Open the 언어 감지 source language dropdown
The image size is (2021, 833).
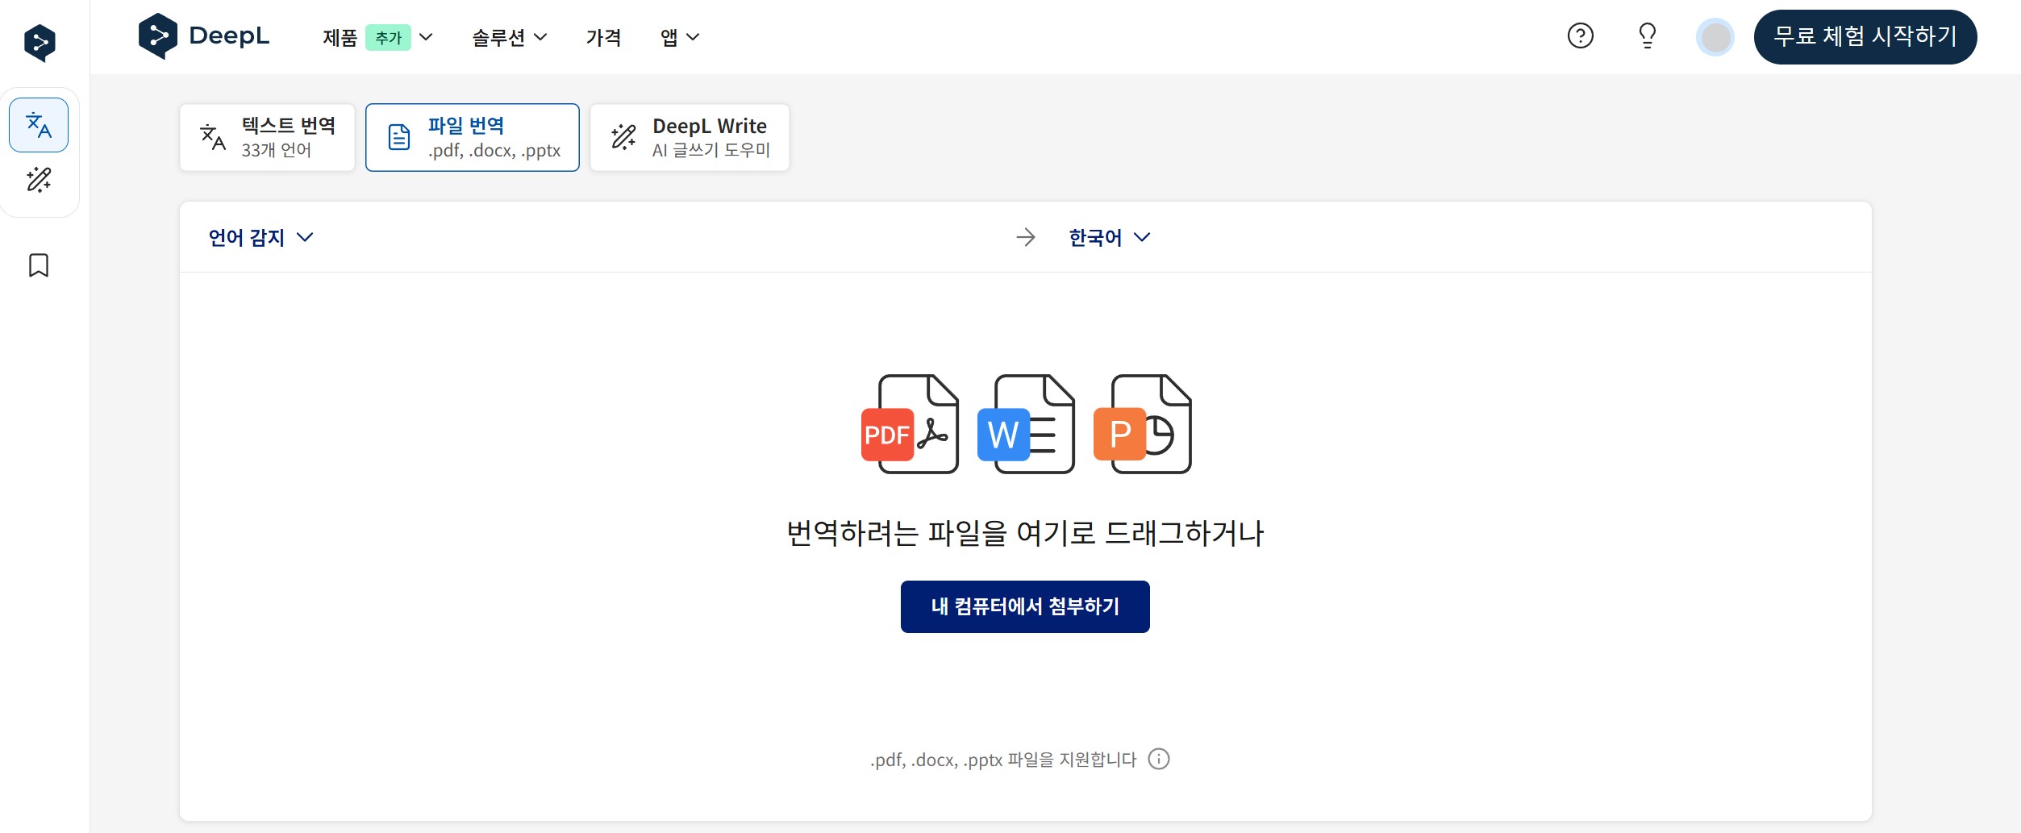click(x=260, y=237)
